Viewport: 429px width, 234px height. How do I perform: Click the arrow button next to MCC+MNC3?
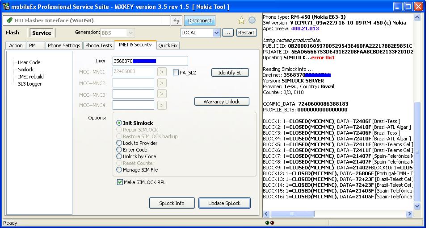(x=162, y=94)
